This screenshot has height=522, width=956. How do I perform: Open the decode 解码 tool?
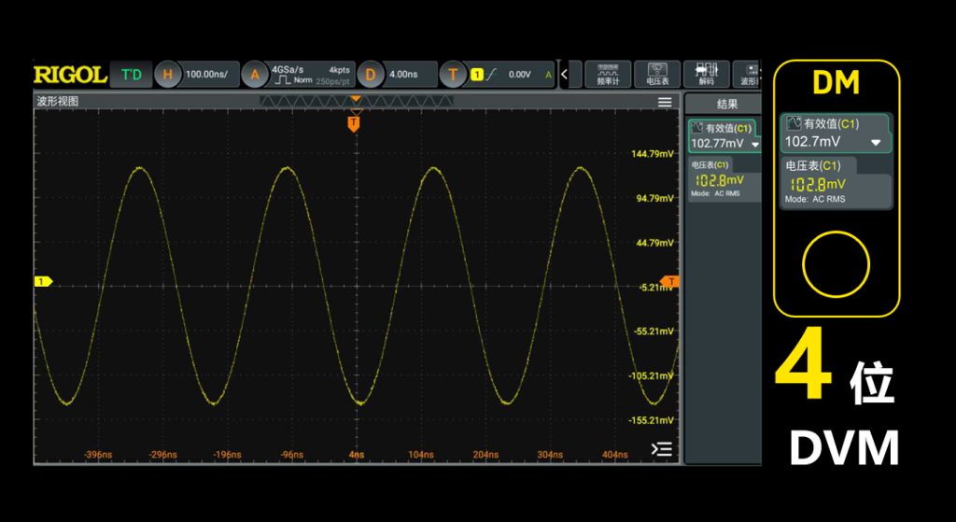tap(706, 74)
